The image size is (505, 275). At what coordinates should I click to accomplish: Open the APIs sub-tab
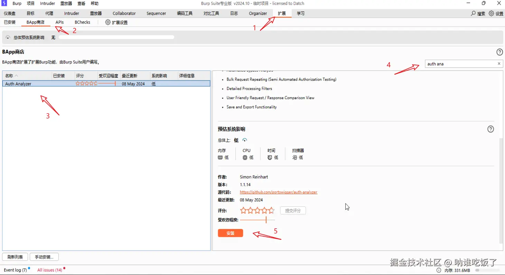(59, 22)
